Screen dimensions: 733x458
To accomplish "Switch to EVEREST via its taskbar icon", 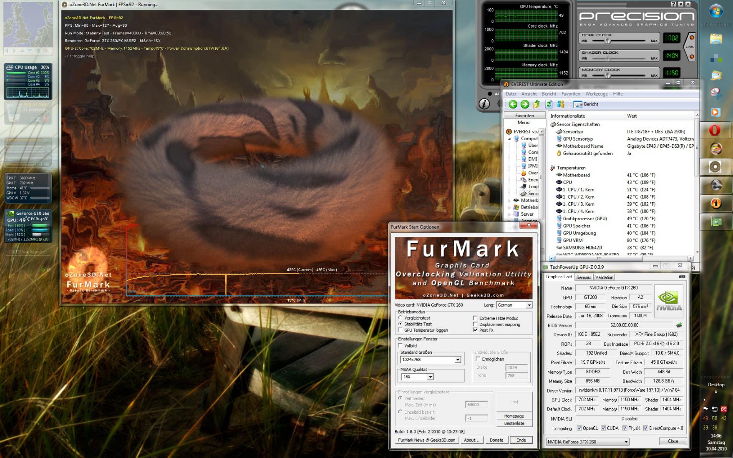I will (x=715, y=204).
